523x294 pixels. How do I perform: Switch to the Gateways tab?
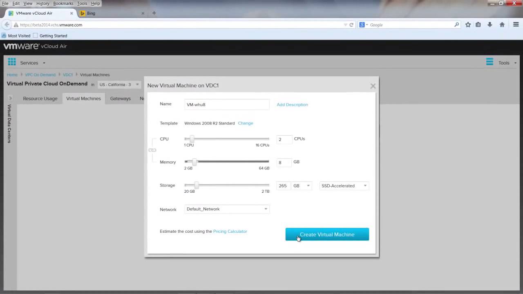click(x=120, y=98)
